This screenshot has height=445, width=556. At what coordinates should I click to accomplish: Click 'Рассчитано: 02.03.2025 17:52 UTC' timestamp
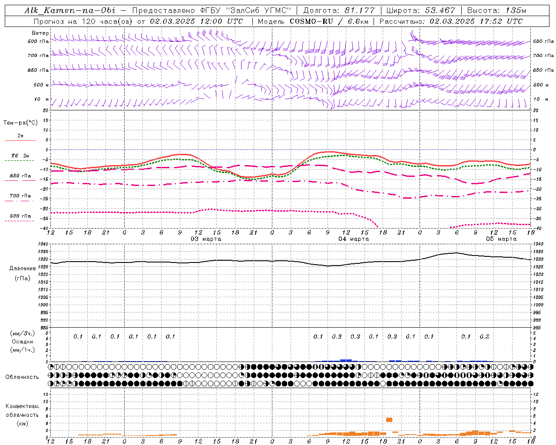pyautogui.click(x=451, y=21)
